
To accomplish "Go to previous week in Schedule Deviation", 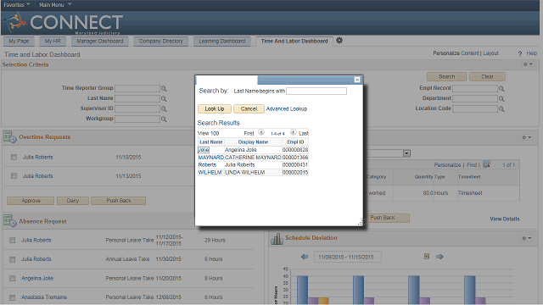I will click(305, 257).
